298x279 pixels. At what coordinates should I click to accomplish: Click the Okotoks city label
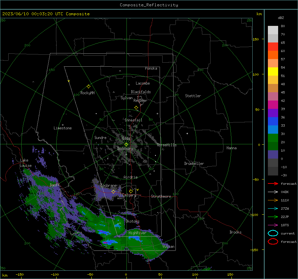132,221
